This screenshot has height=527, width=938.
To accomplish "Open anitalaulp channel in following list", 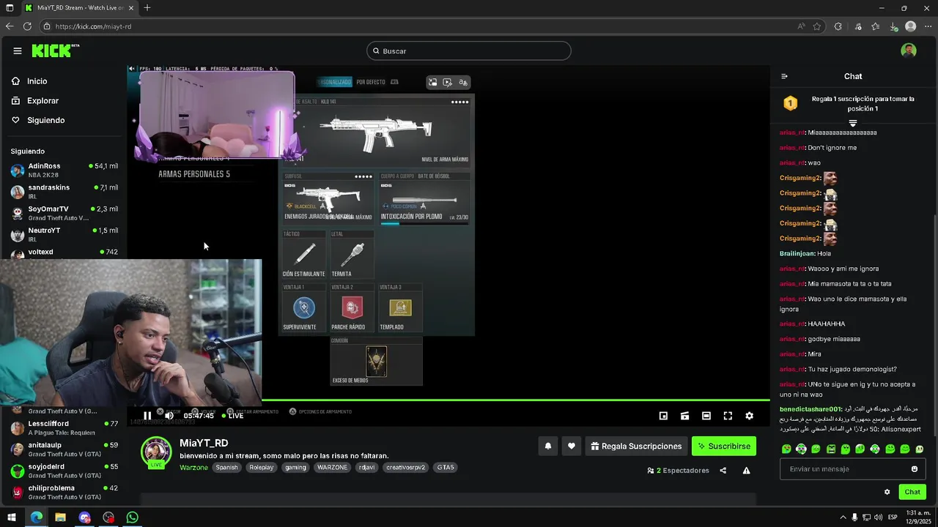I will click(x=64, y=449).
